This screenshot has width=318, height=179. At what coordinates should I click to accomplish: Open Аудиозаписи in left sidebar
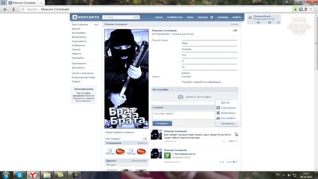79,41
